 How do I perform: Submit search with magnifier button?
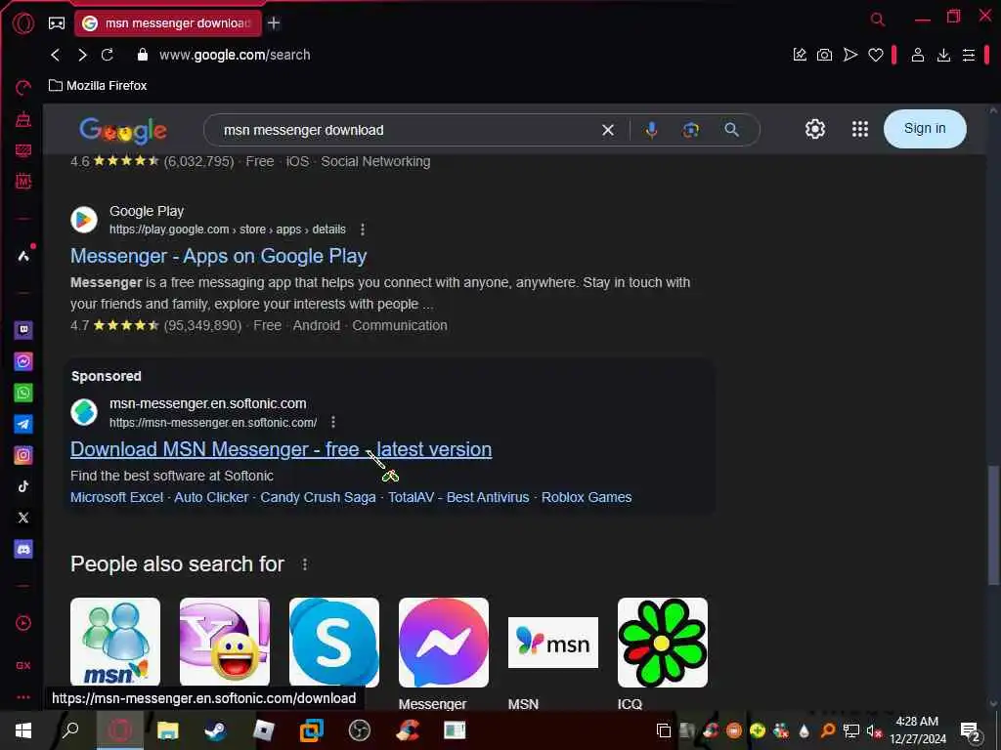click(x=731, y=130)
